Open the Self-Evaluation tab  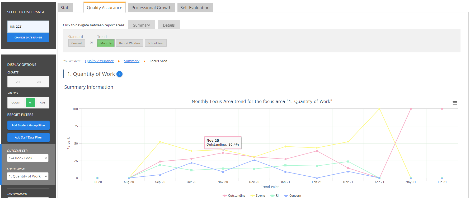[195, 8]
